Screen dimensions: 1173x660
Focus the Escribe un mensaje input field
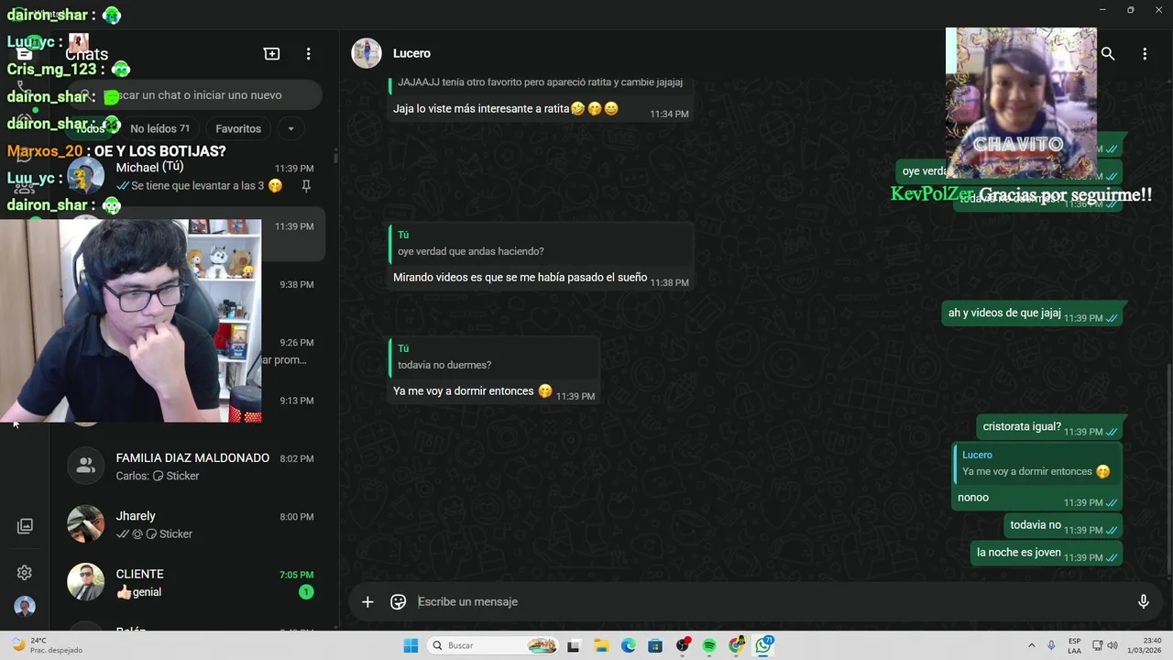(x=770, y=601)
